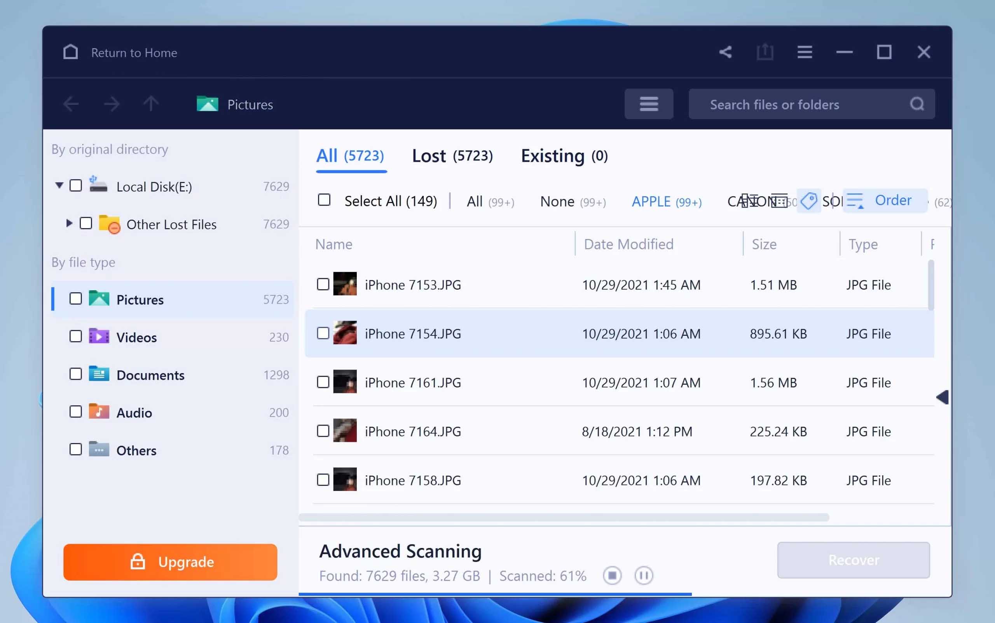The image size is (995, 623).
Task: Click the Pictures icon in the path bar
Action: (x=207, y=104)
